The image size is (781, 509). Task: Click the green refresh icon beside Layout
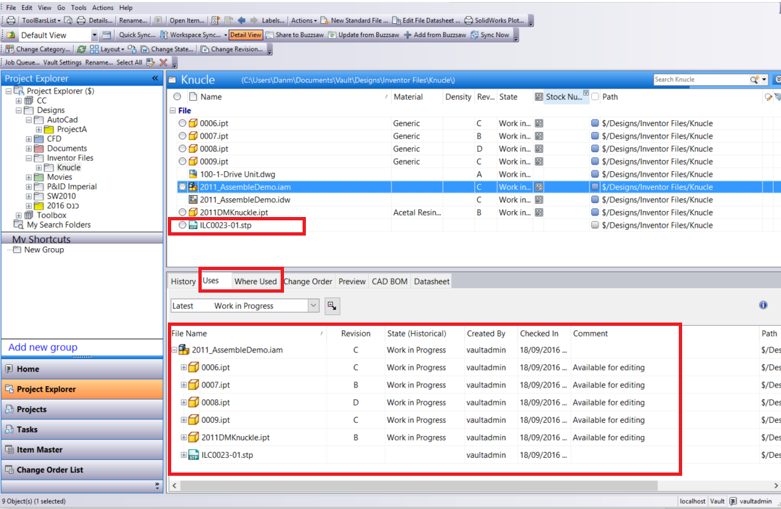tap(81, 49)
